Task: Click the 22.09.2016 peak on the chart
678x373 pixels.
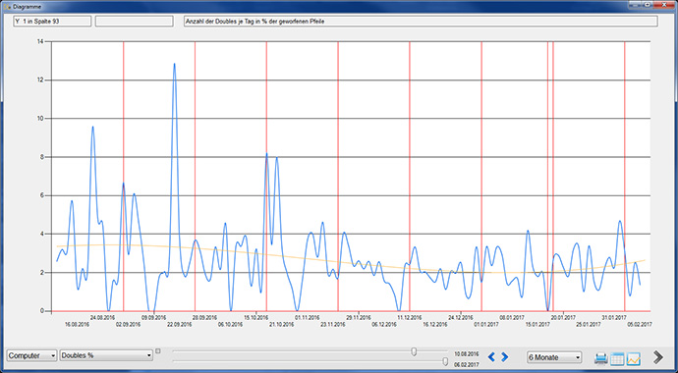Action: (174, 64)
